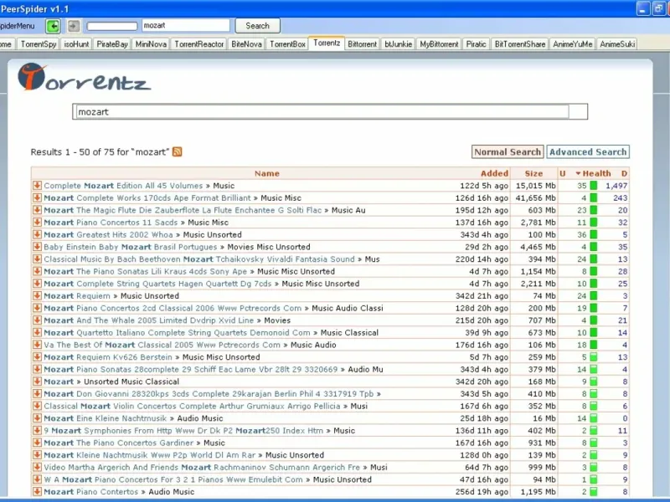Screen dimensions: 670x502
Task: Download icon for Va The Best Of Mozart
Action: [37, 345]
